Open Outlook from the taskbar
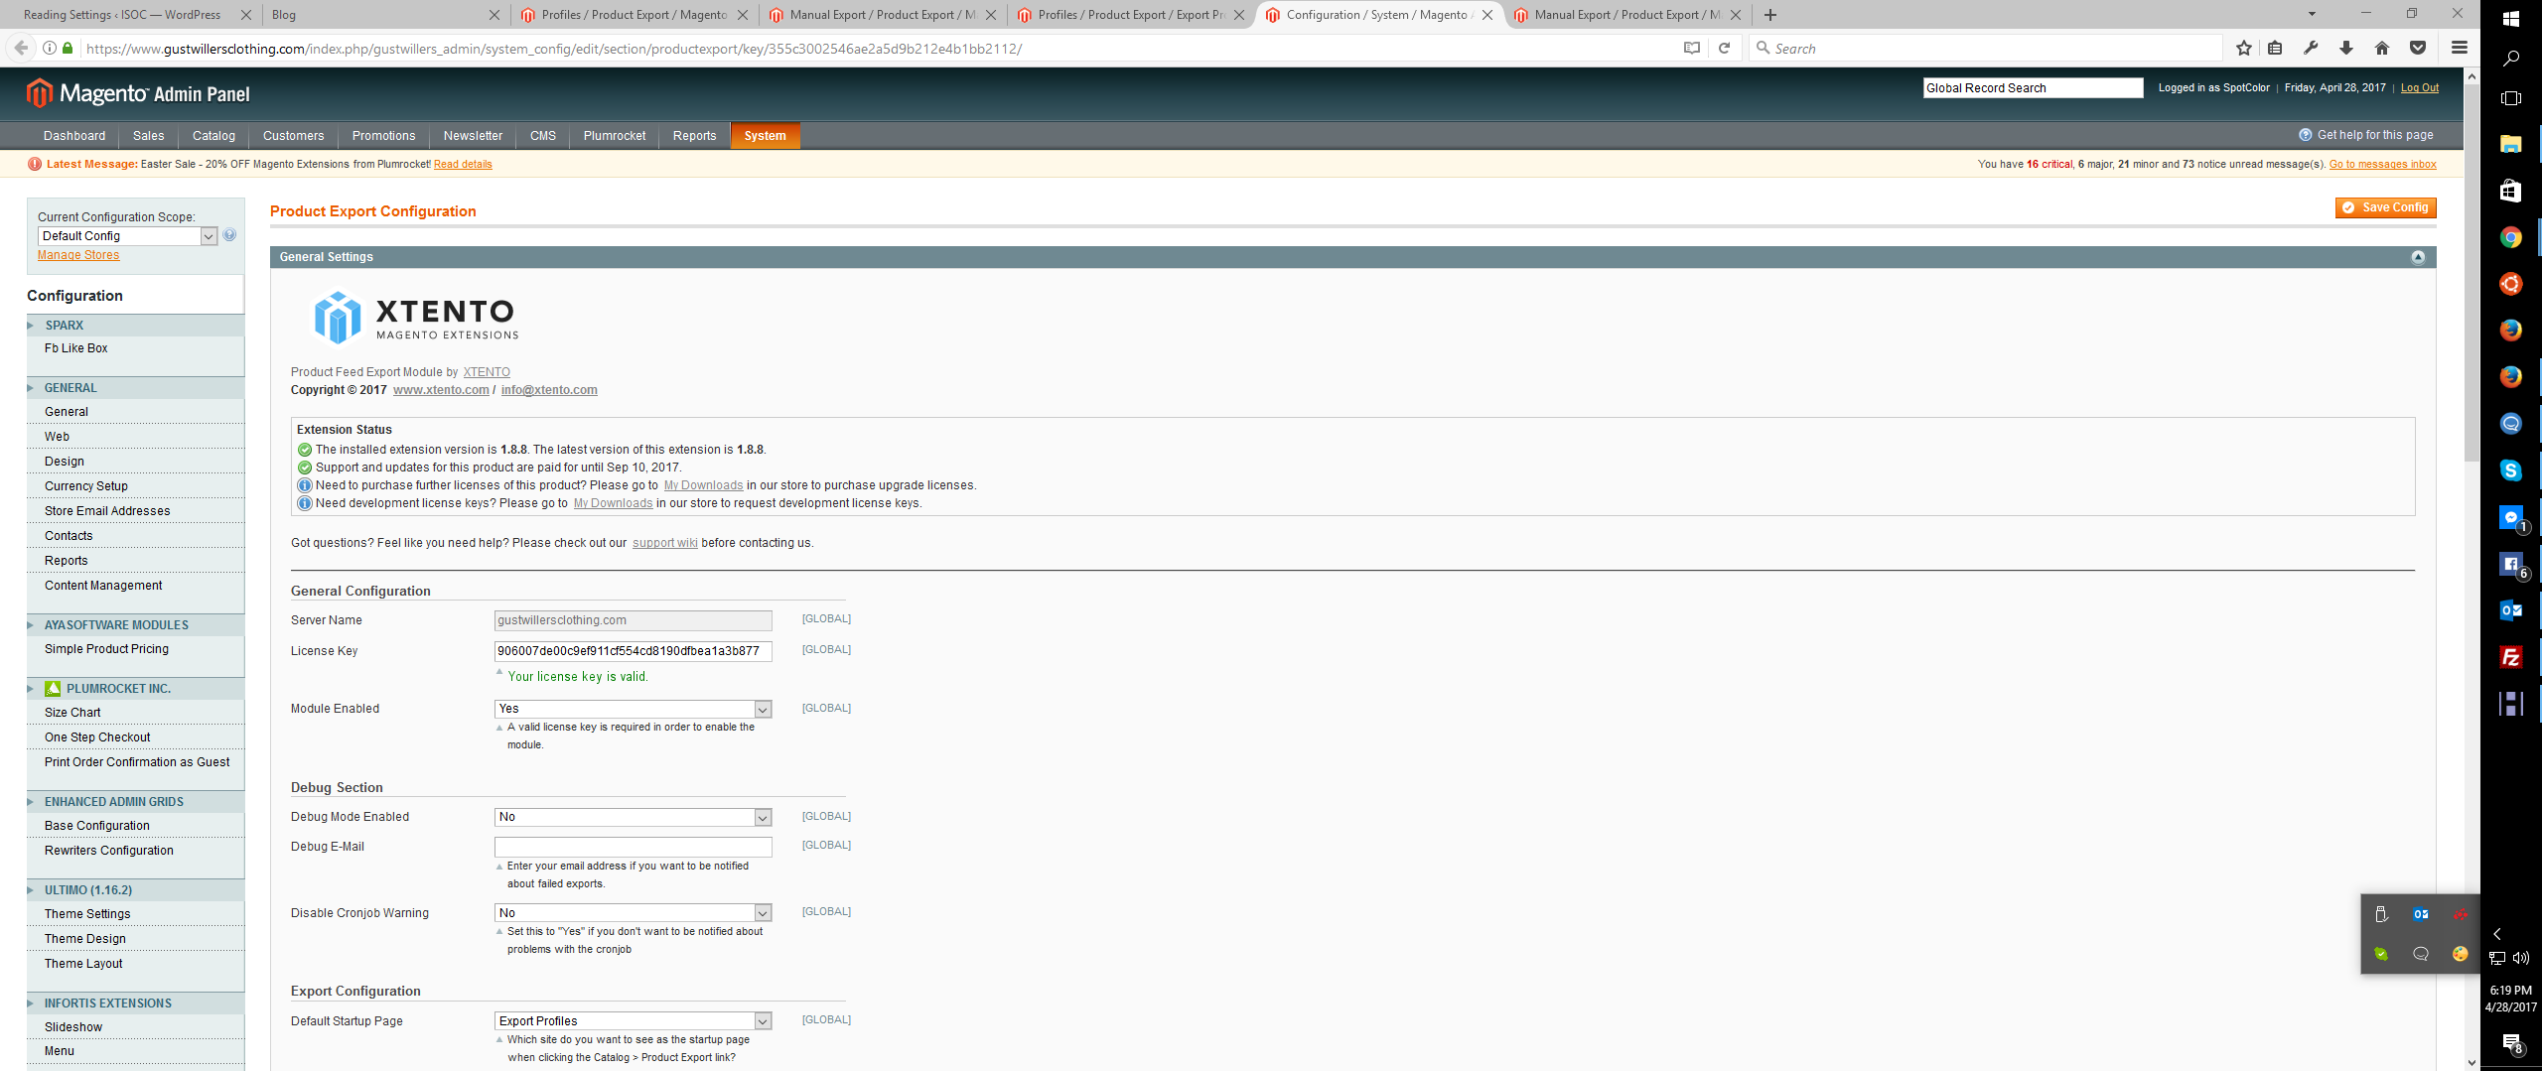Viewport: 2542px width, 1071px height. point(2511,610)
